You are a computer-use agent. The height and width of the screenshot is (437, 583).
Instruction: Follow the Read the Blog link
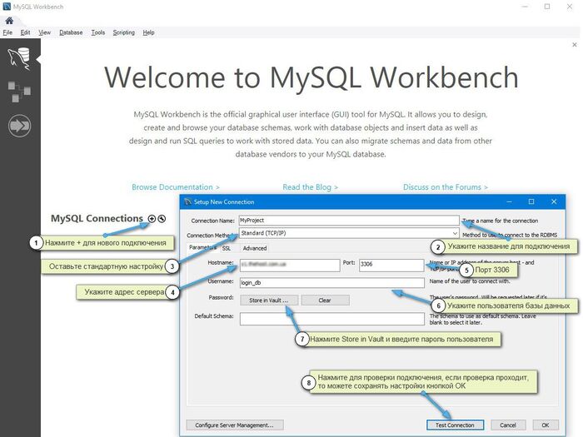pyautogui.click(x=310, y=187)
